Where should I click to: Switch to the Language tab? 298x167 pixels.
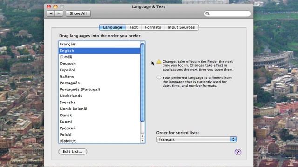pos(112,27)
